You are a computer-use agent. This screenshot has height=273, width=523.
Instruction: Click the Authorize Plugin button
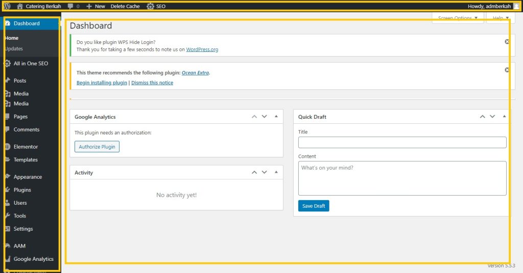click(97, 147)
